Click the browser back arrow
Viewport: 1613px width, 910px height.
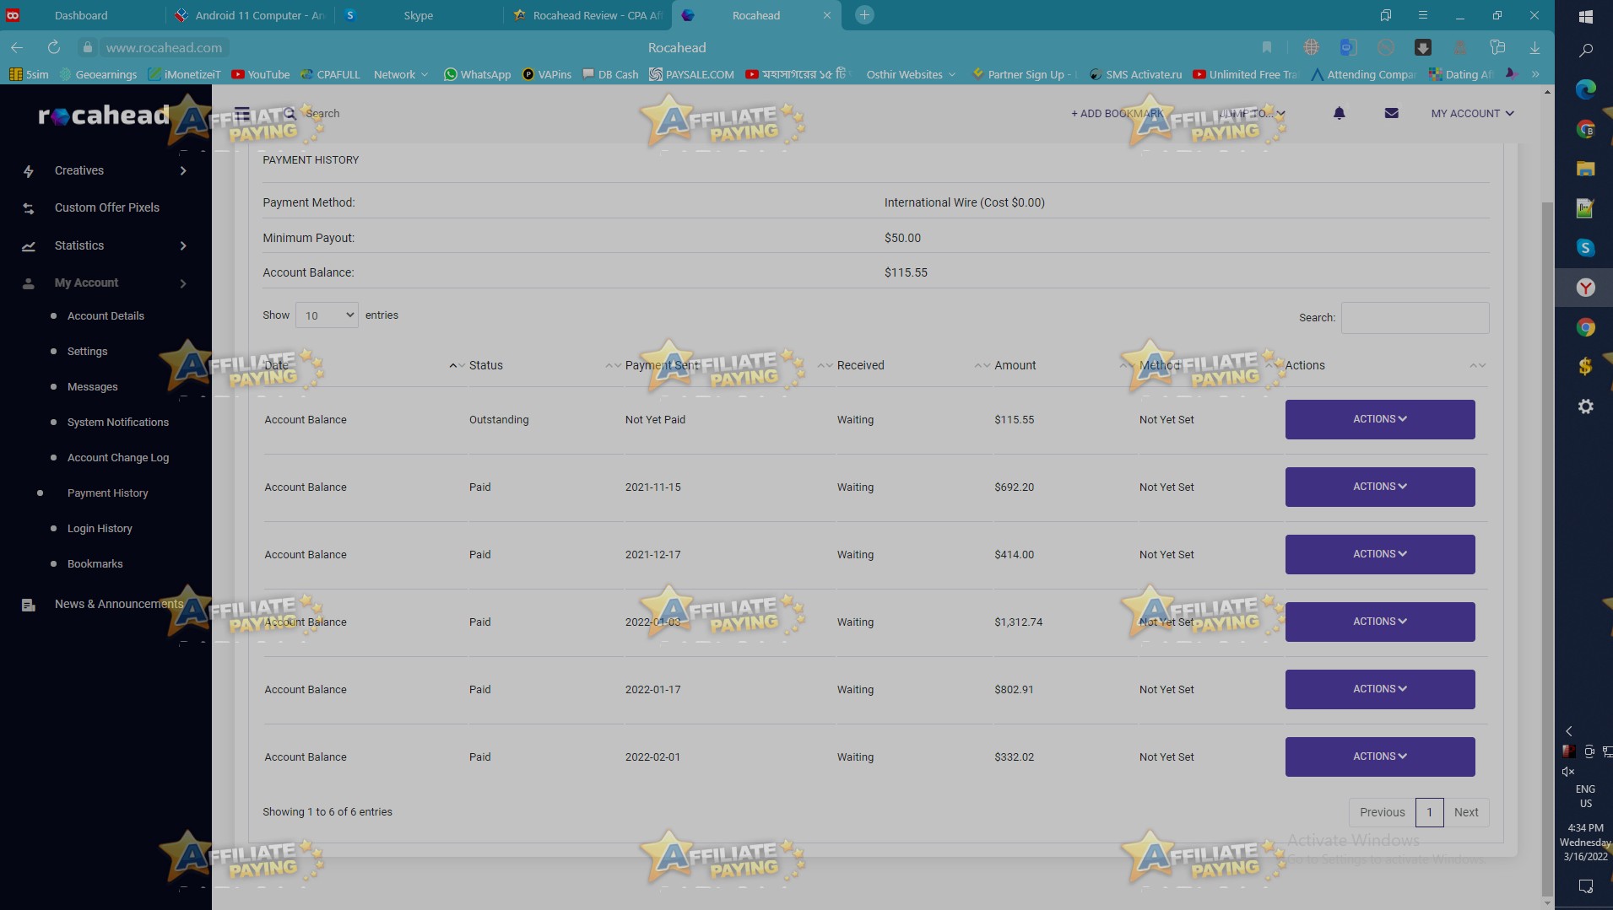click(x=17, y=47)
